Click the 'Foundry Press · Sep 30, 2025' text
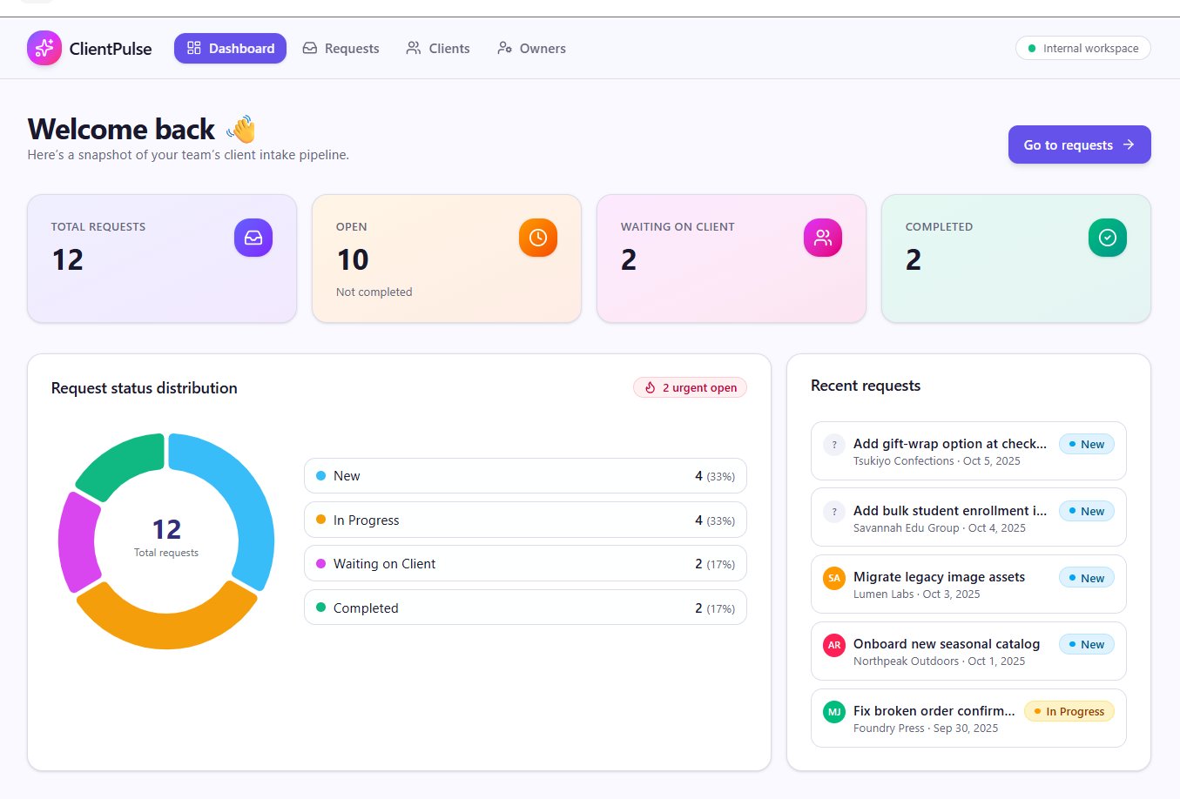 926,728
